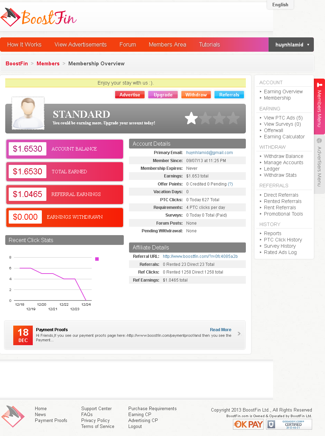The height and width of the screenshot is (436, 325).
Task: Open Direct Referrals
Action: 281,195
